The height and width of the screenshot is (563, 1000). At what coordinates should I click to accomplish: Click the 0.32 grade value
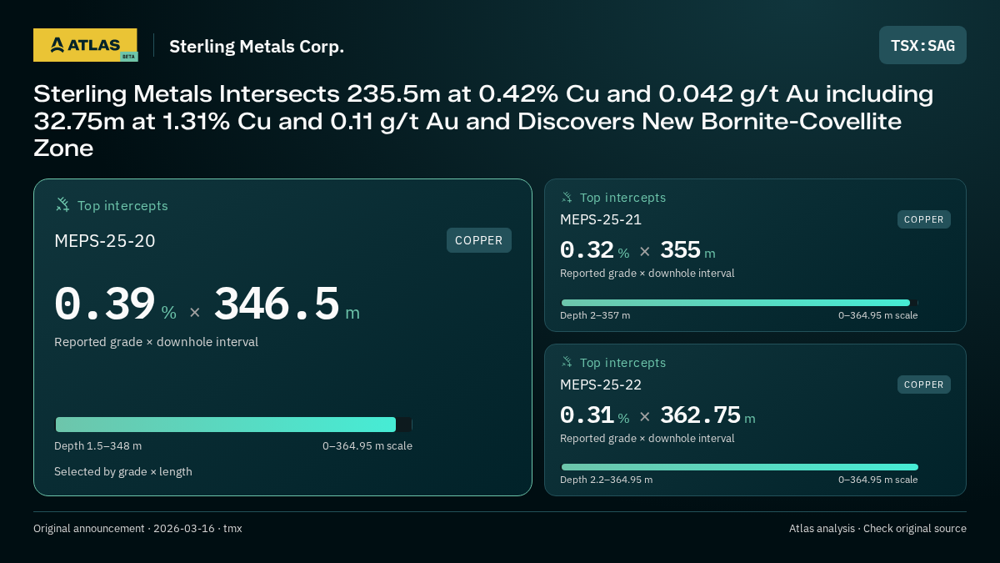[x=587, y=250]
